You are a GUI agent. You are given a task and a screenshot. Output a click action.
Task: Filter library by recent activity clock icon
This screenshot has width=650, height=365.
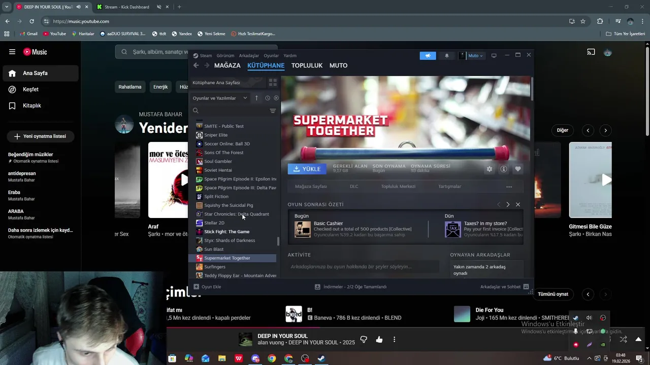point(267,98)
